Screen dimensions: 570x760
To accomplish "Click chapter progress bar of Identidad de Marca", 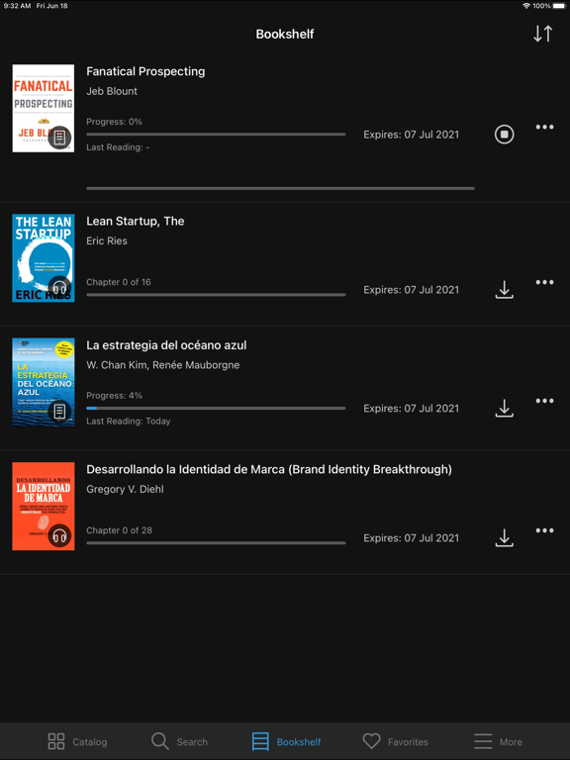I will [216, 543].
